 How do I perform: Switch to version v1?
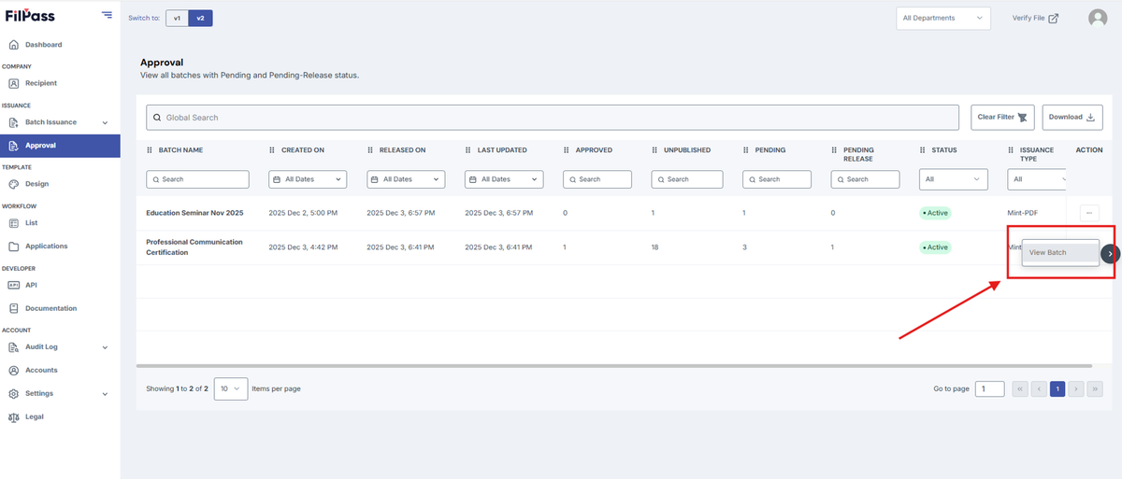(x=177, y=18)
